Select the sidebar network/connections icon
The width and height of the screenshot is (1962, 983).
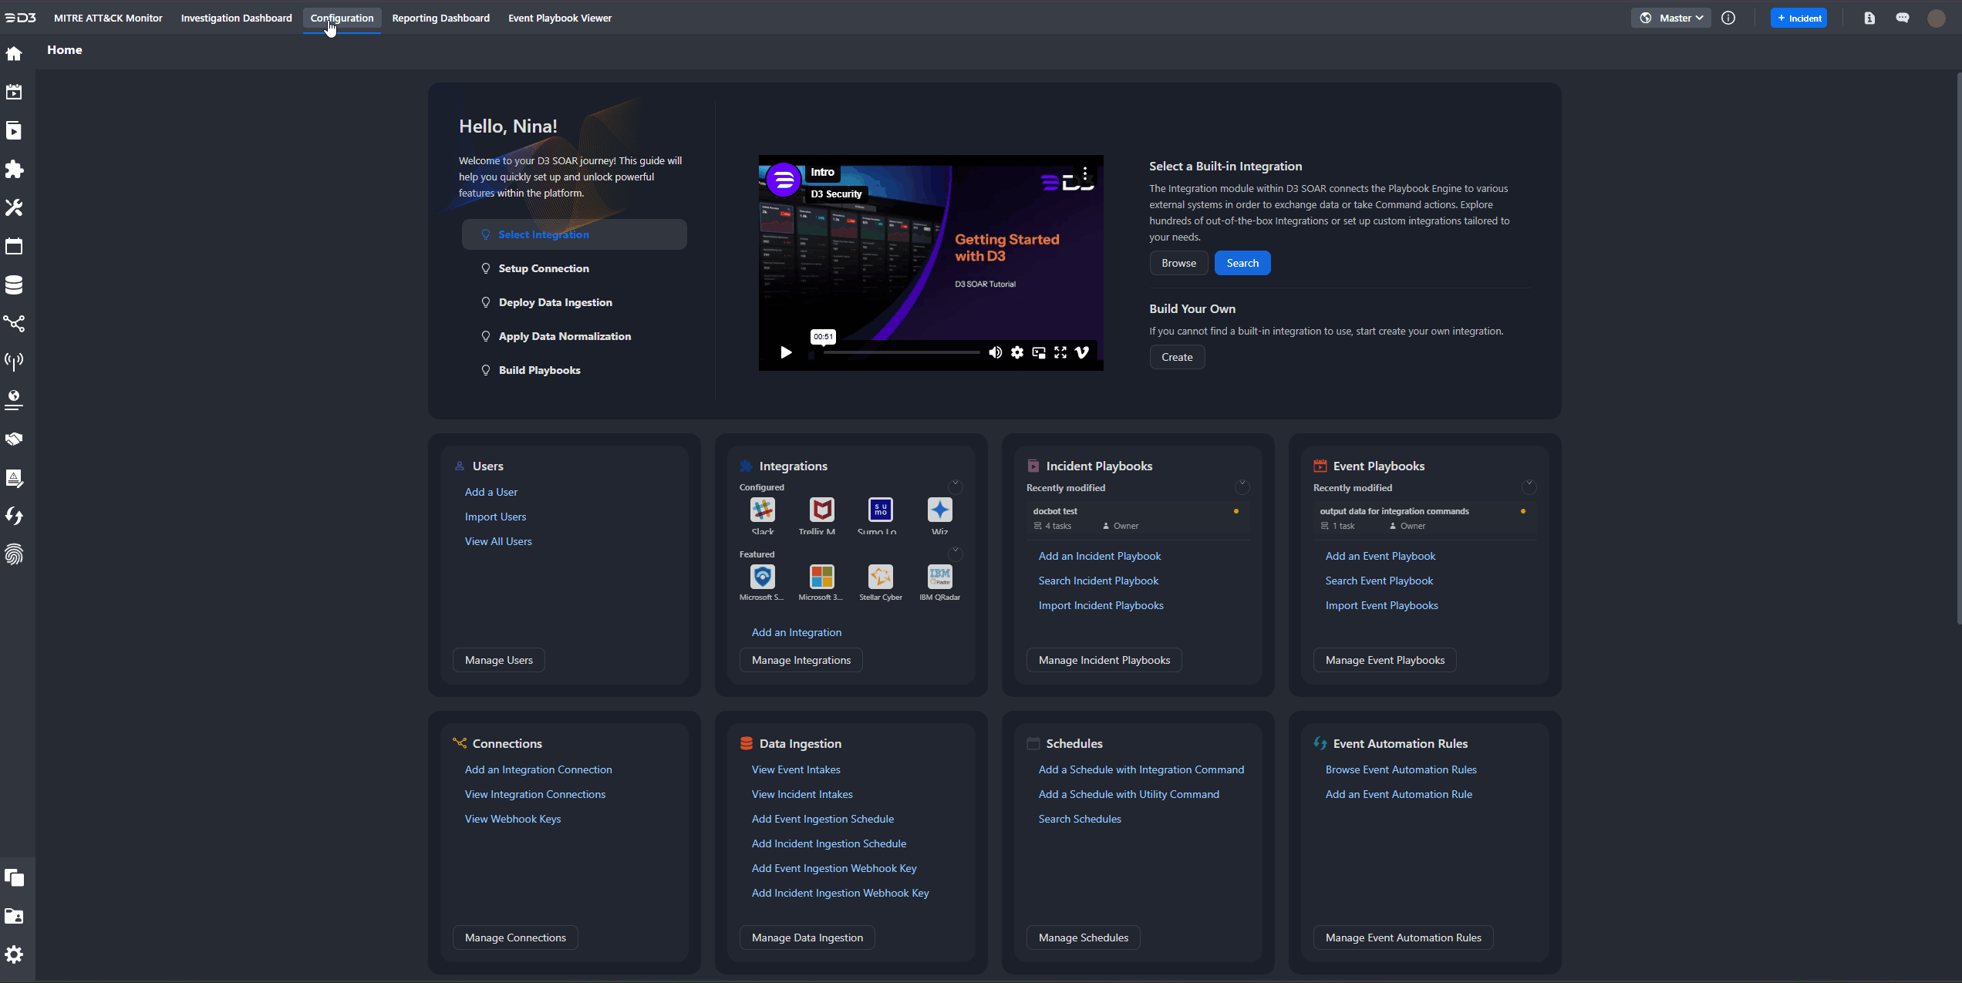point(16,324)
